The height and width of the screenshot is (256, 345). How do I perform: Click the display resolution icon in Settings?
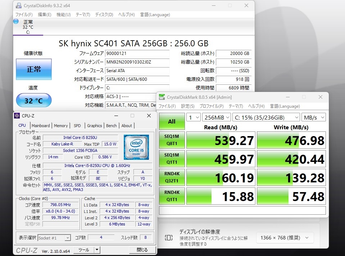click(x=169, y=238)
